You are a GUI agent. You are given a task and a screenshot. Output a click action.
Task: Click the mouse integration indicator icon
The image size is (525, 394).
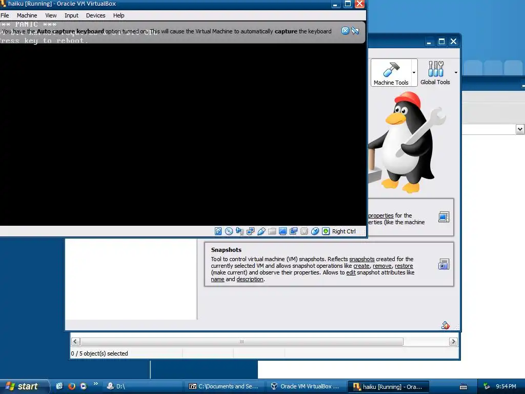pos(315,231)
